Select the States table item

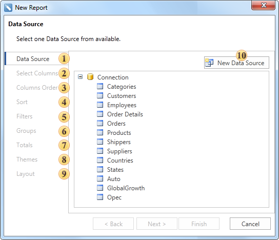click(115, 170)
